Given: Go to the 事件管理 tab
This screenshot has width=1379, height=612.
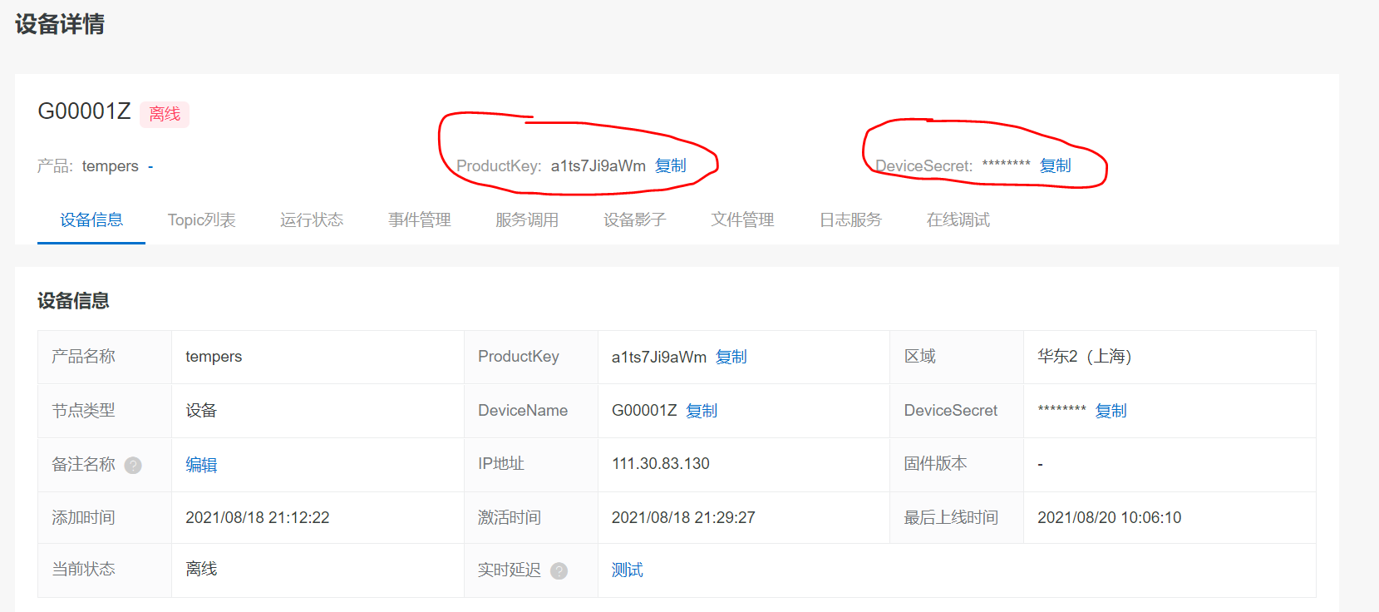Looking at the screenshot, I should [x=420, y=220].
